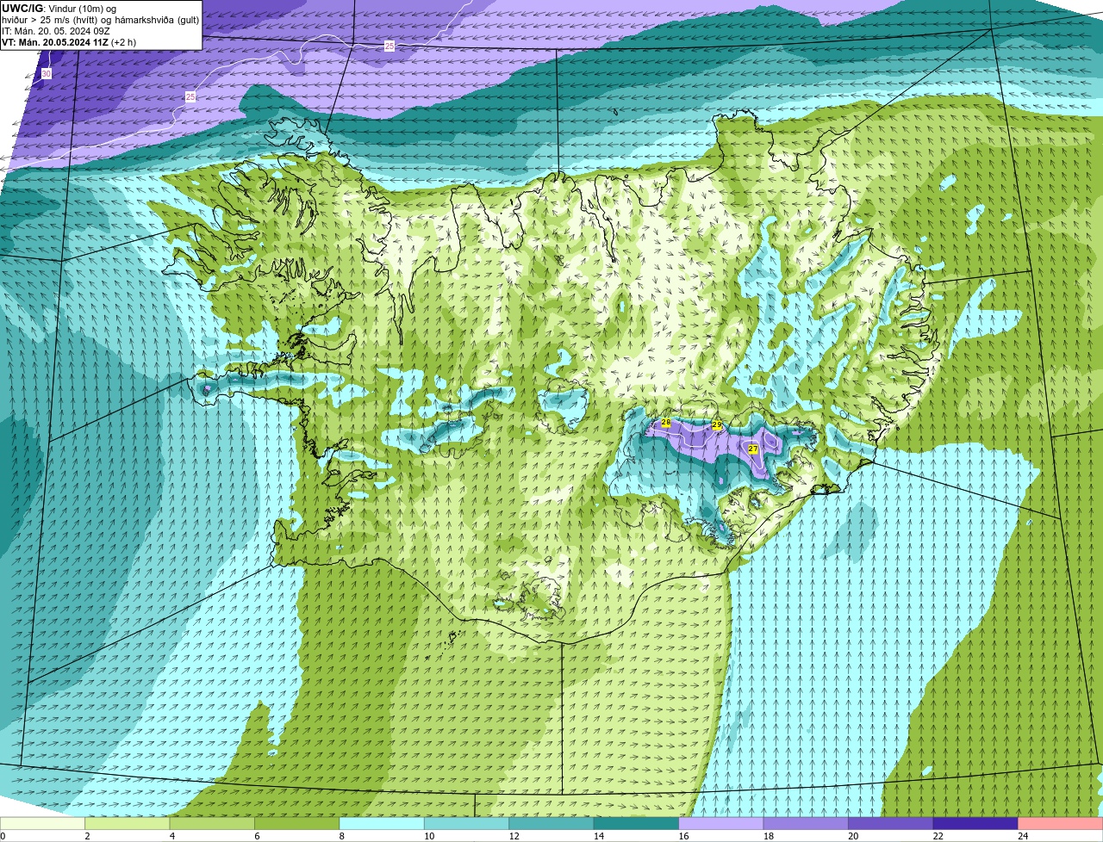Click the legend tick label '10'

[x=428, y=836]
